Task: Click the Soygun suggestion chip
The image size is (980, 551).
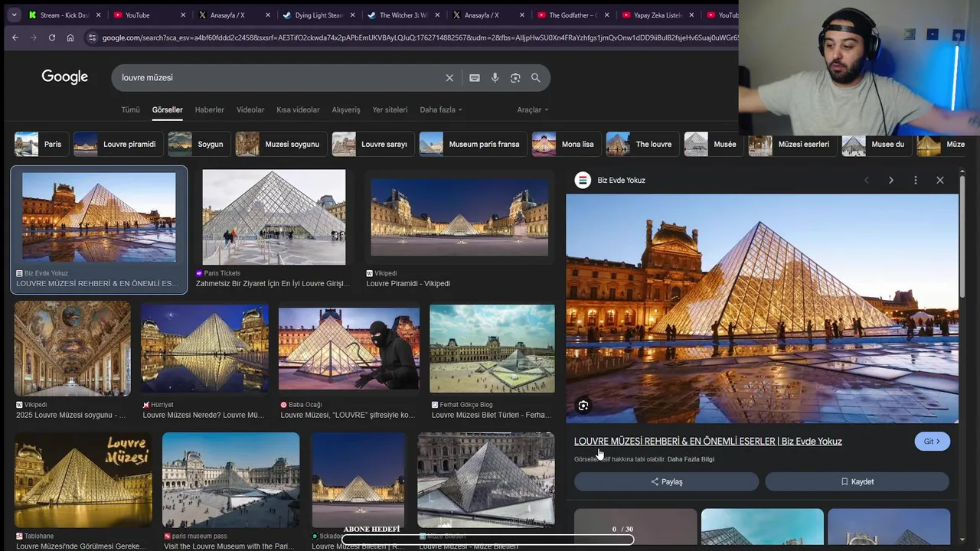Action: [198, 144]
